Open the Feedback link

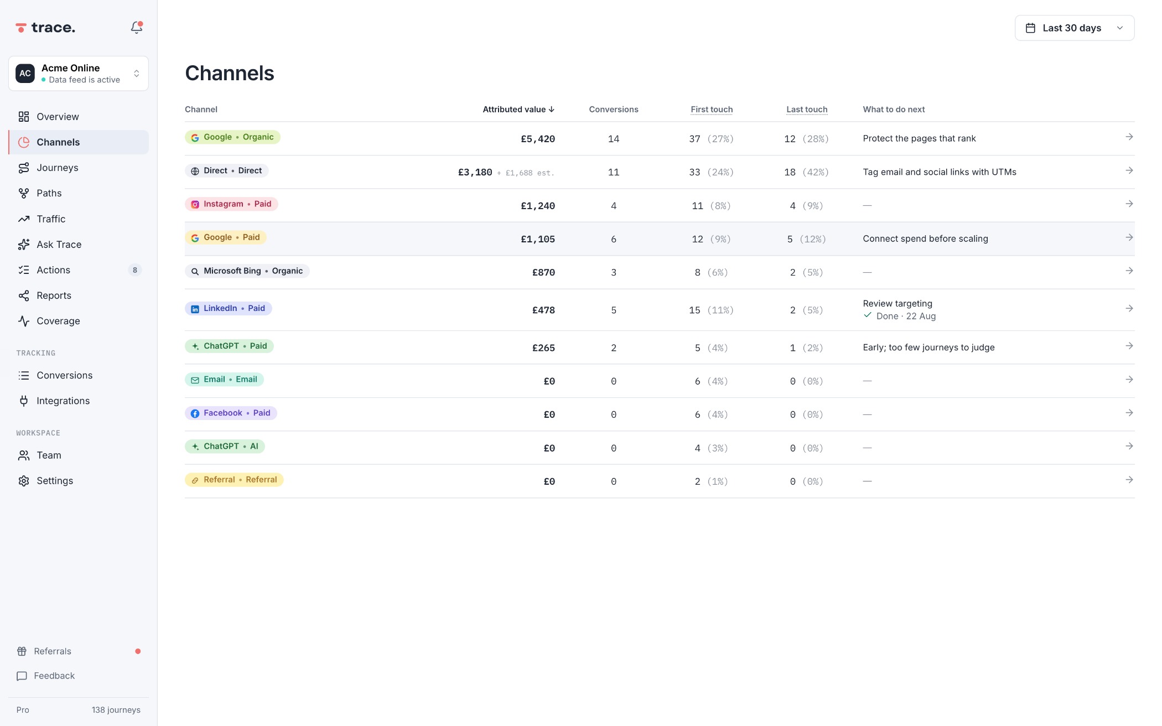[x=79, y=676]
